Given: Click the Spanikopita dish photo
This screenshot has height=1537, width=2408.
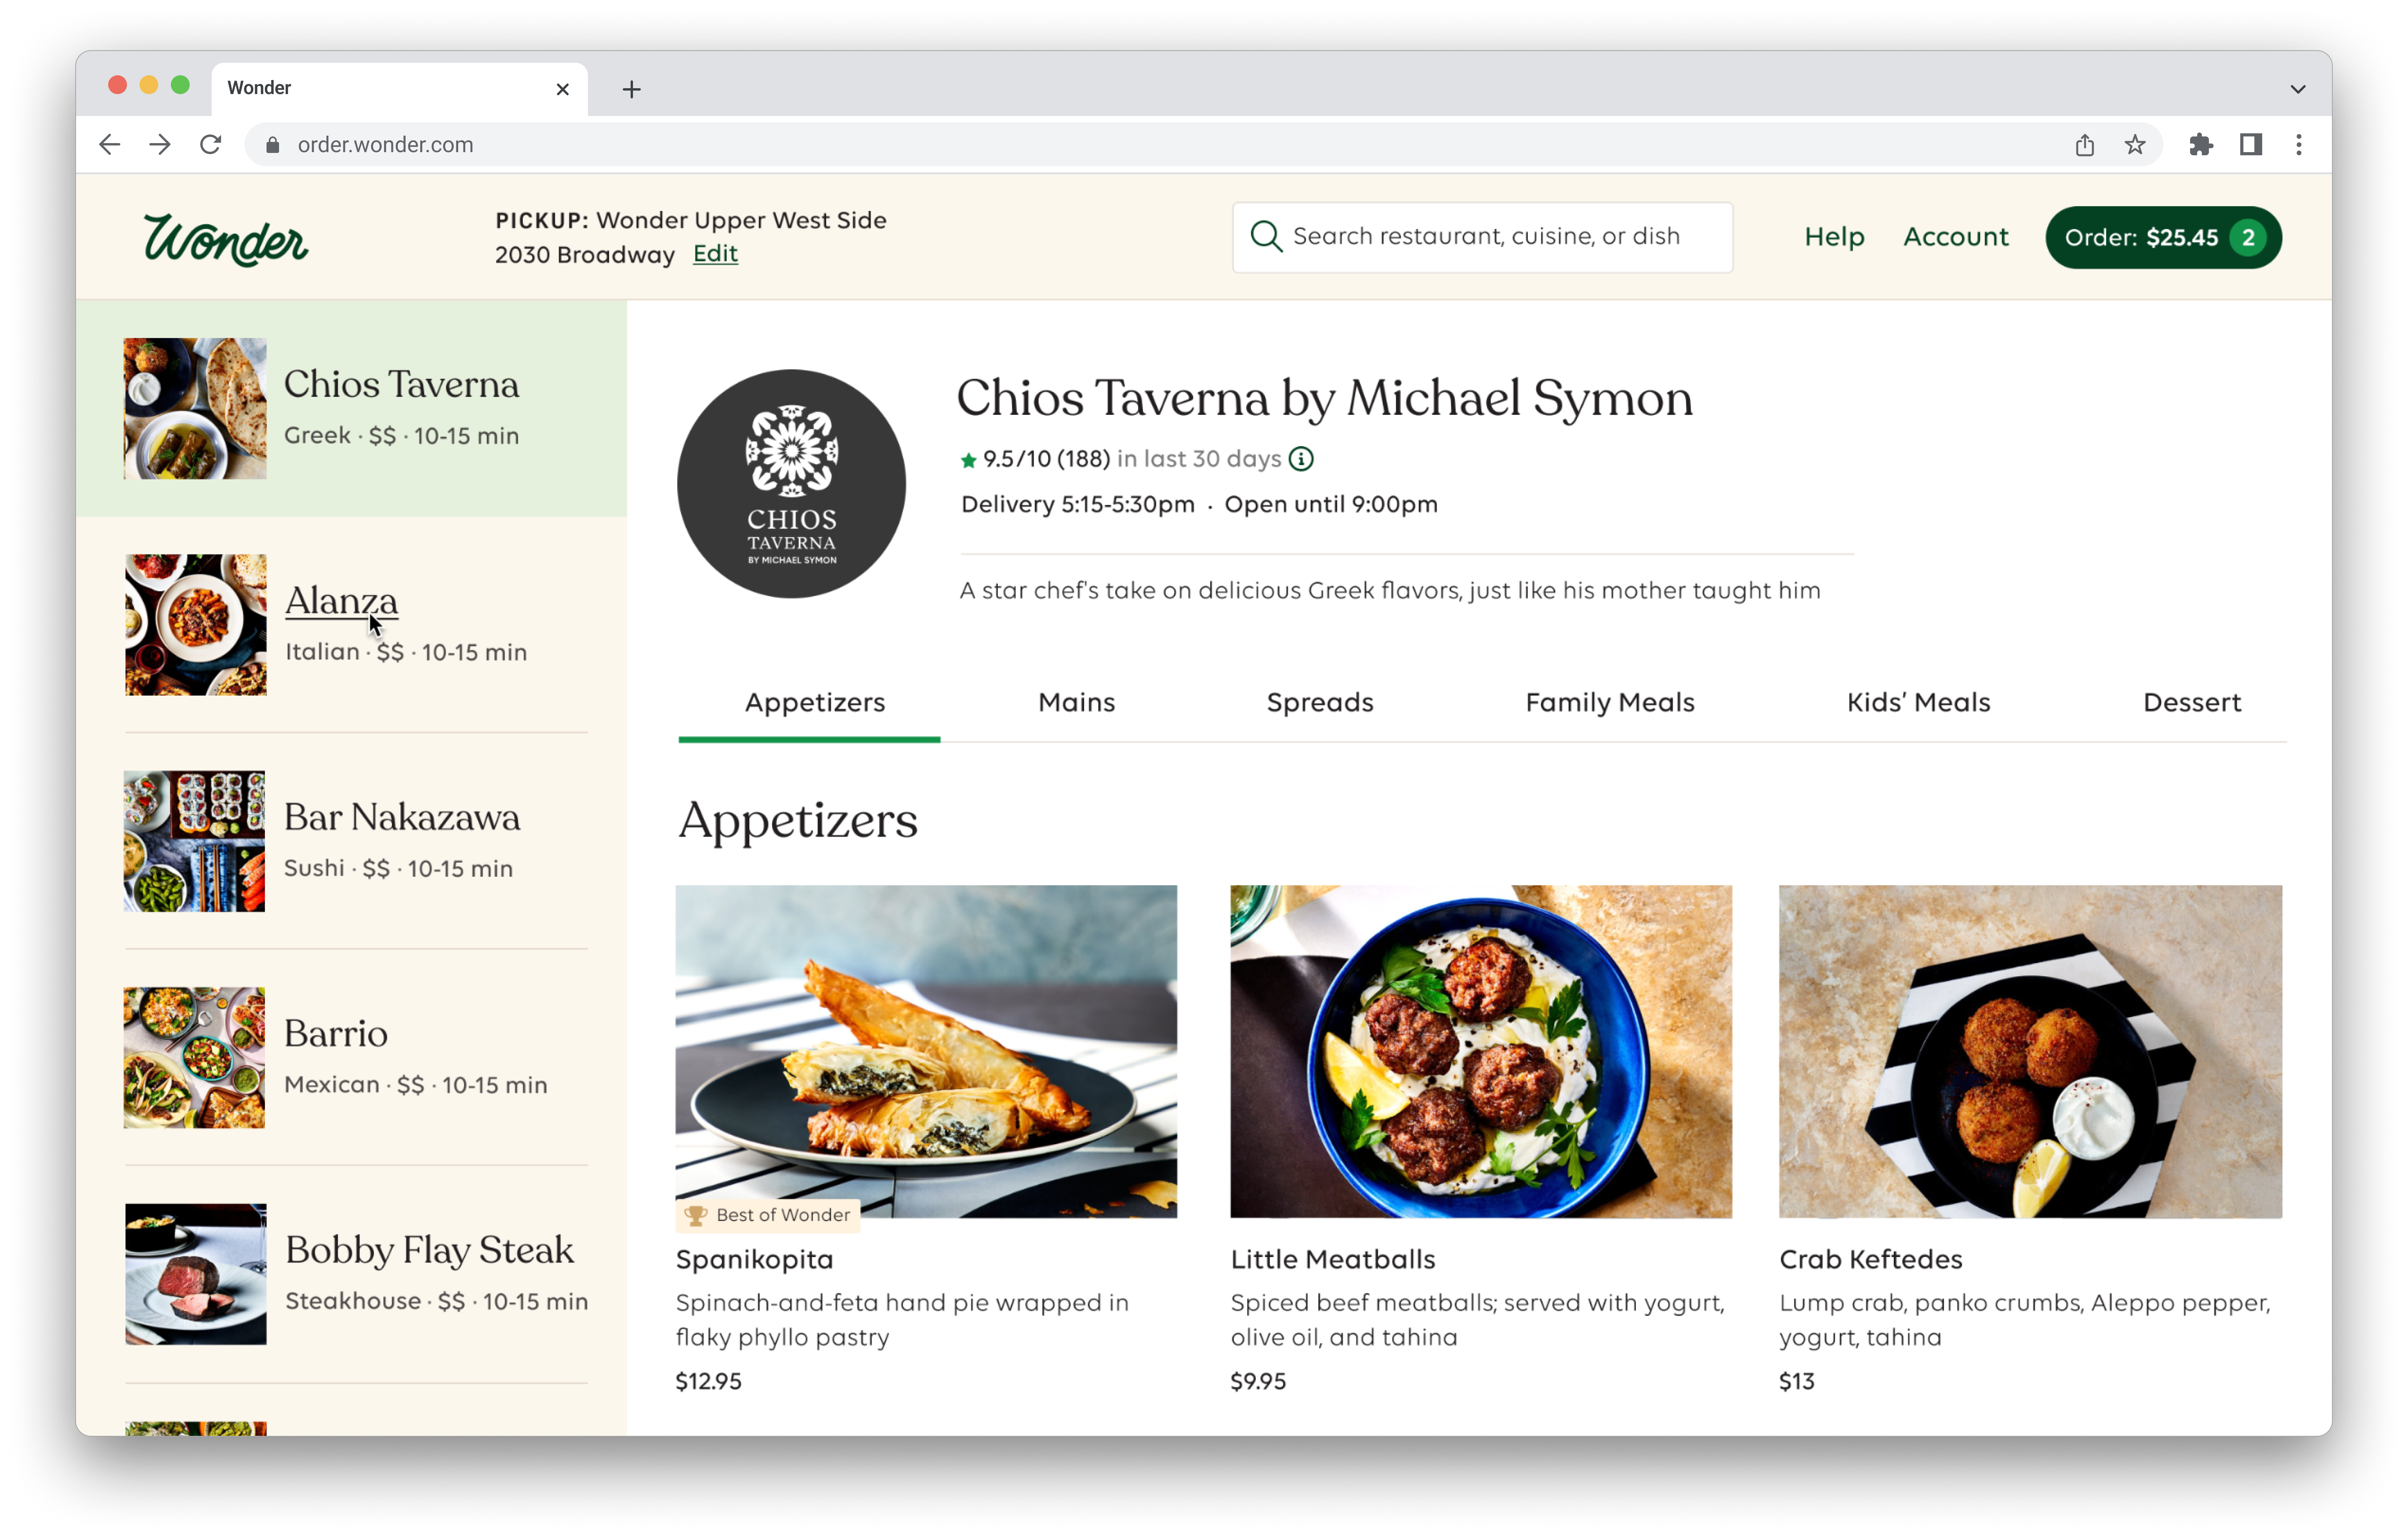Looking at the screenshot, I should point(926,1051).
